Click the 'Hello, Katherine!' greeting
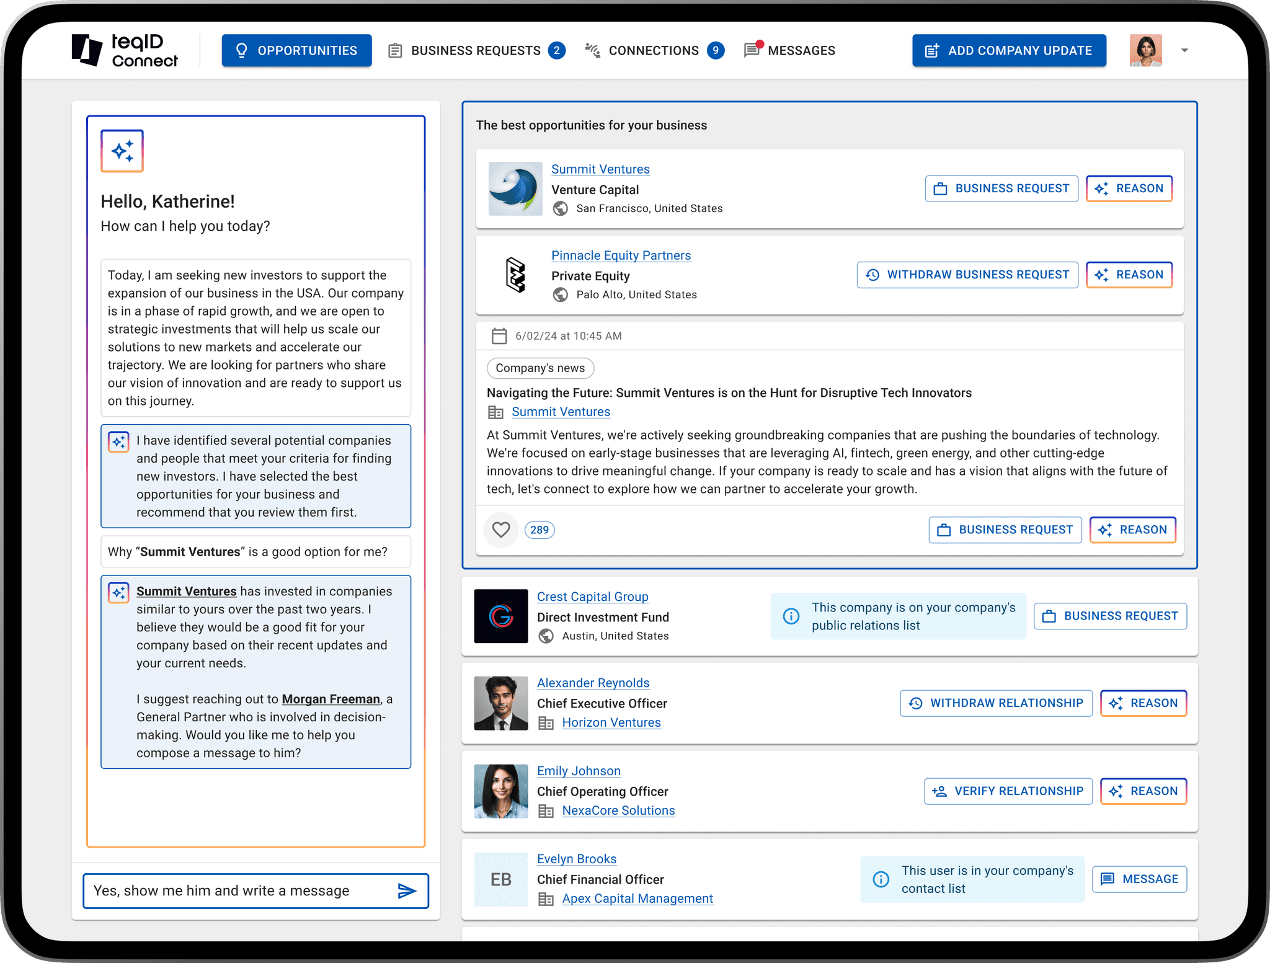Viewport: 1270px width, 963px height. [x=168, y=202]
